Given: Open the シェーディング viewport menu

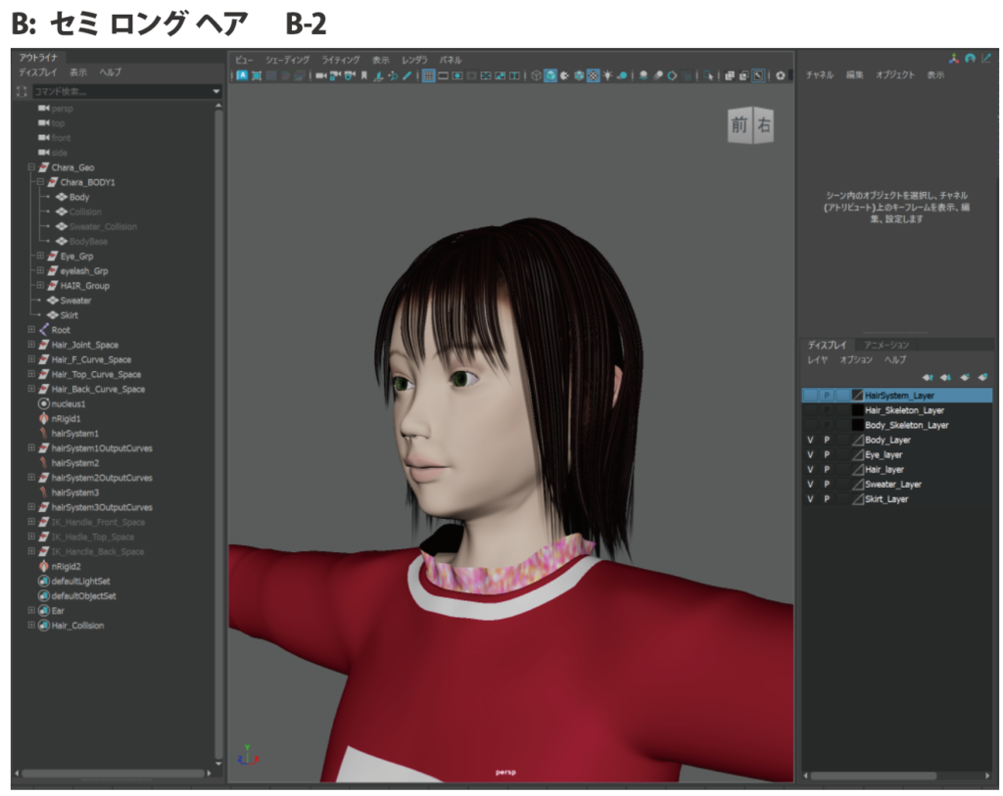Looking at the screenshot, I should pyautogui.click(x=287, y=60).
